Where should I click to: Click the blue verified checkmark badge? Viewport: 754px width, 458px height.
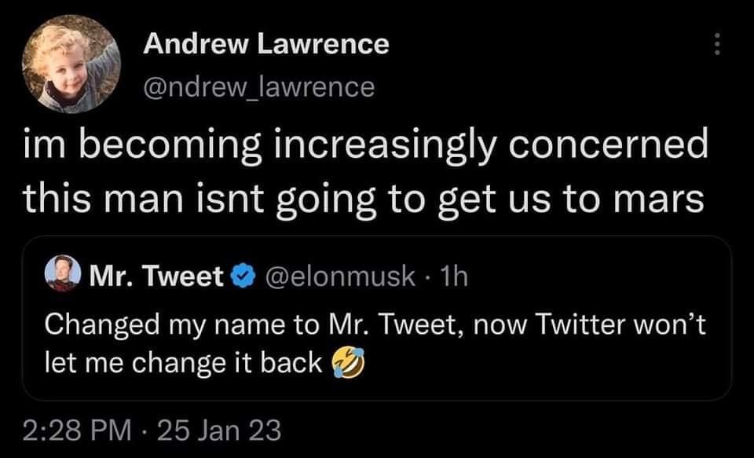(x=244, y=276)
